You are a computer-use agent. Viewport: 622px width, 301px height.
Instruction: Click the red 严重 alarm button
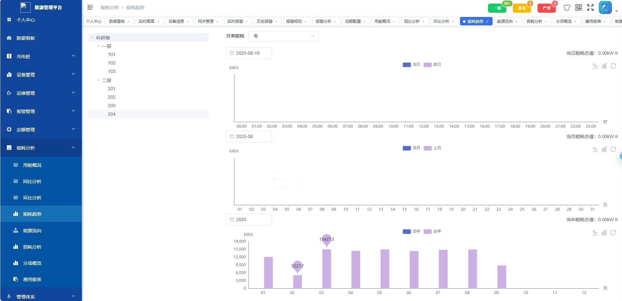tap(546, 8)
